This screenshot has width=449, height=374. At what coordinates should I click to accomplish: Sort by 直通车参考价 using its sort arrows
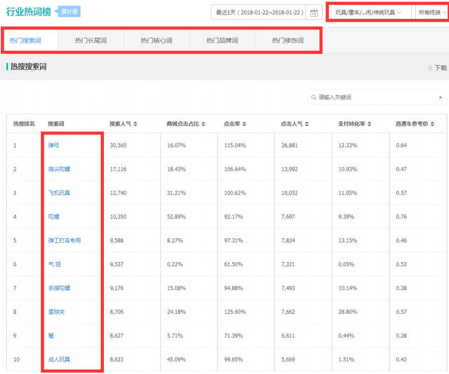pyautogui.click(x=432, y=124)
